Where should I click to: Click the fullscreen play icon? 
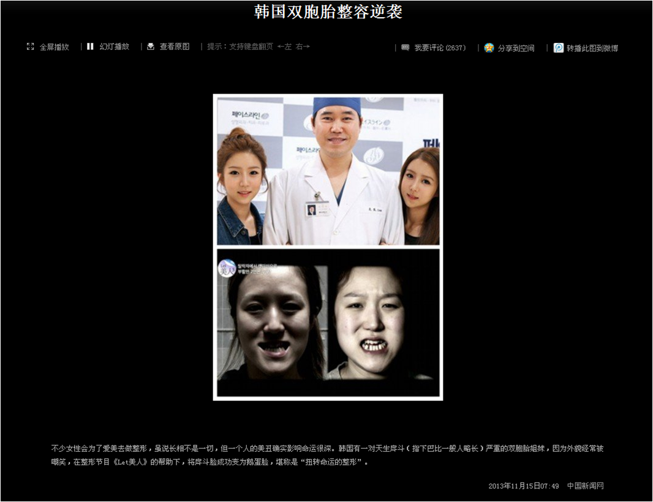pos(30,47)
